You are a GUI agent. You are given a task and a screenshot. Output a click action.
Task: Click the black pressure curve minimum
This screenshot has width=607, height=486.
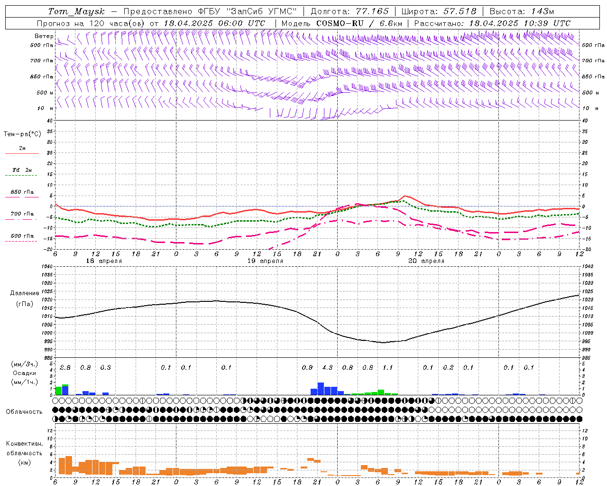pyautogui.click(x=384, y=342)
